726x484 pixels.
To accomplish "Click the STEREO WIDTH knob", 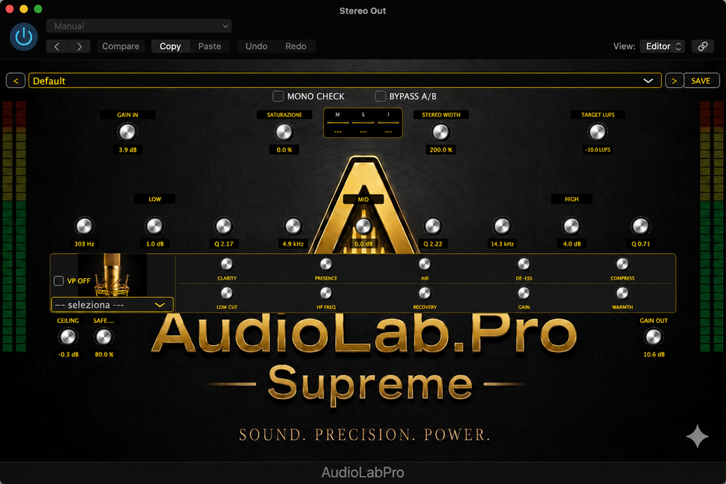I will point(441,132).
